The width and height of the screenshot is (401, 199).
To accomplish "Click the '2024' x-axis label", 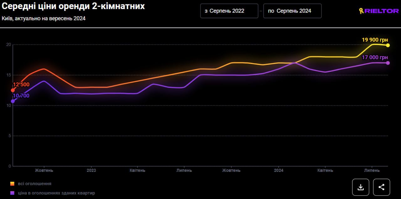I will [279, 171].
